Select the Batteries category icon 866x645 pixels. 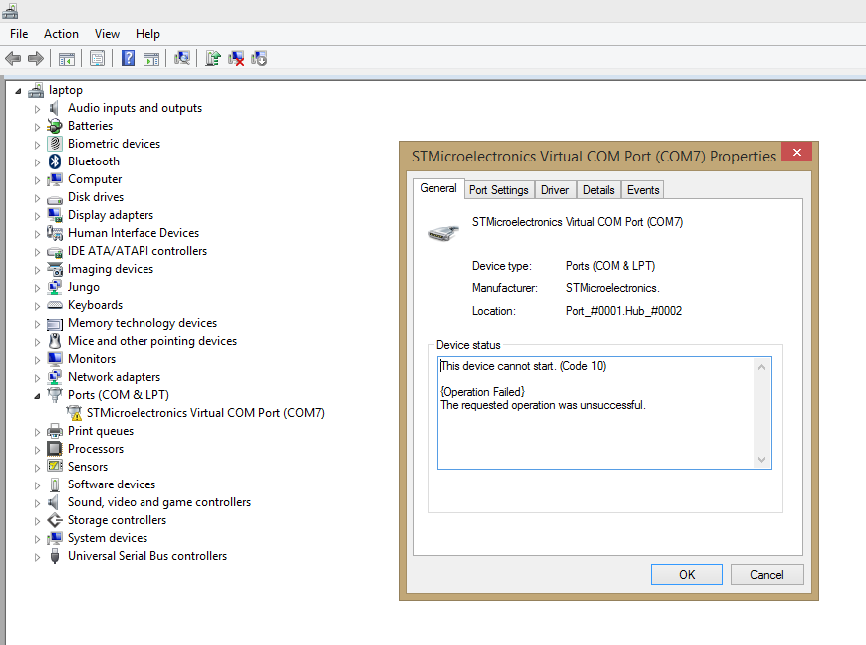tap(55, 126)
